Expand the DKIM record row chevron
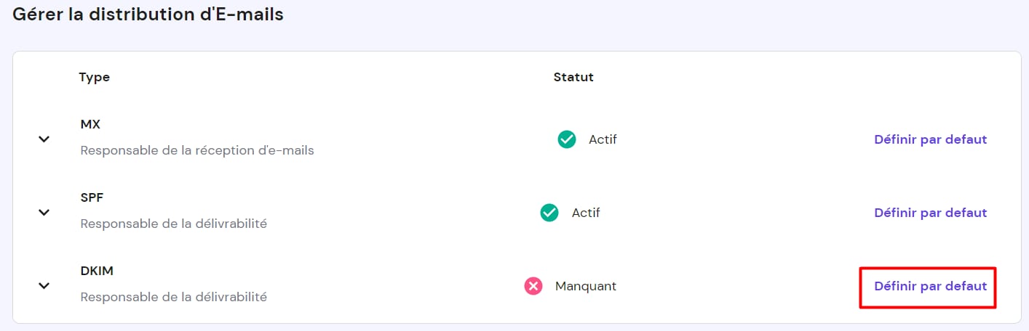The width and height of the screenshot is (1029, 331). (44, 285)
